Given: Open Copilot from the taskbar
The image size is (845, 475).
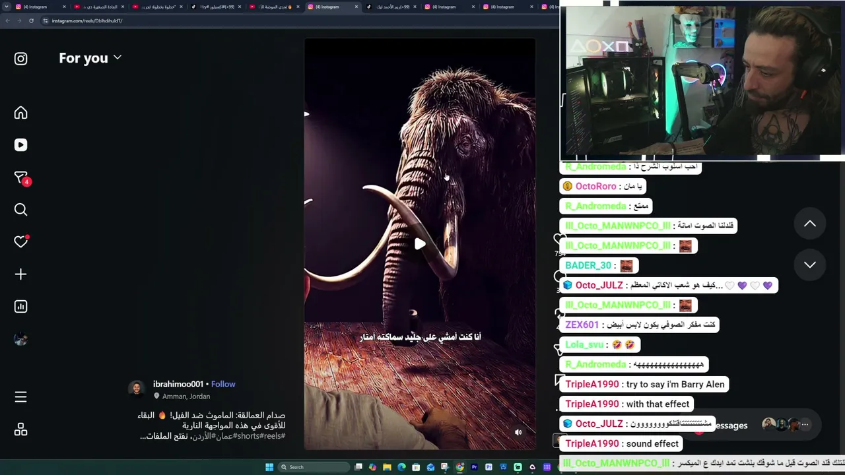Looking at the screenshot, I should [x=373, y=467].
